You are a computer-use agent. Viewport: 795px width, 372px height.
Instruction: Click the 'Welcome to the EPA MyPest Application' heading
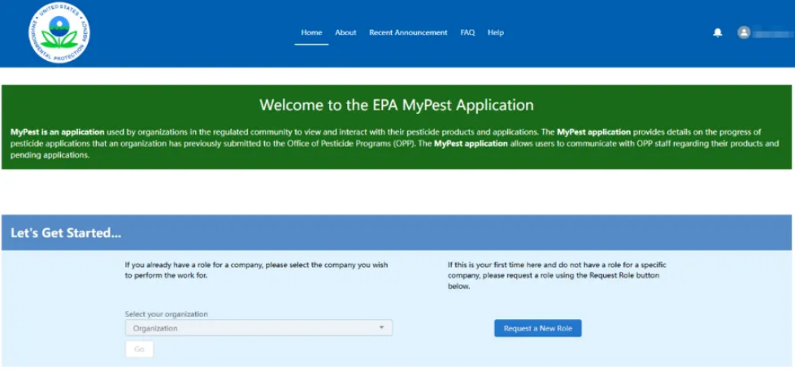(x=397, y=105)
